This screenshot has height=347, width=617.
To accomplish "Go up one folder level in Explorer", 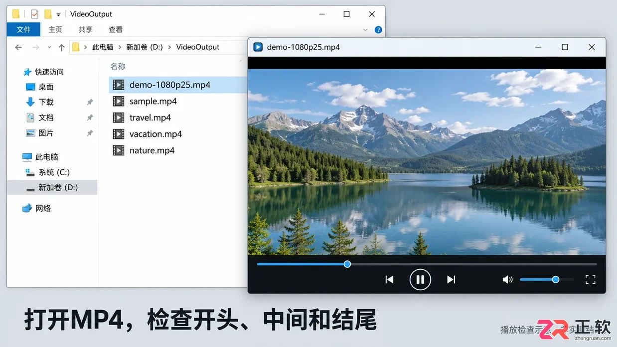I will tap(61, 47).
